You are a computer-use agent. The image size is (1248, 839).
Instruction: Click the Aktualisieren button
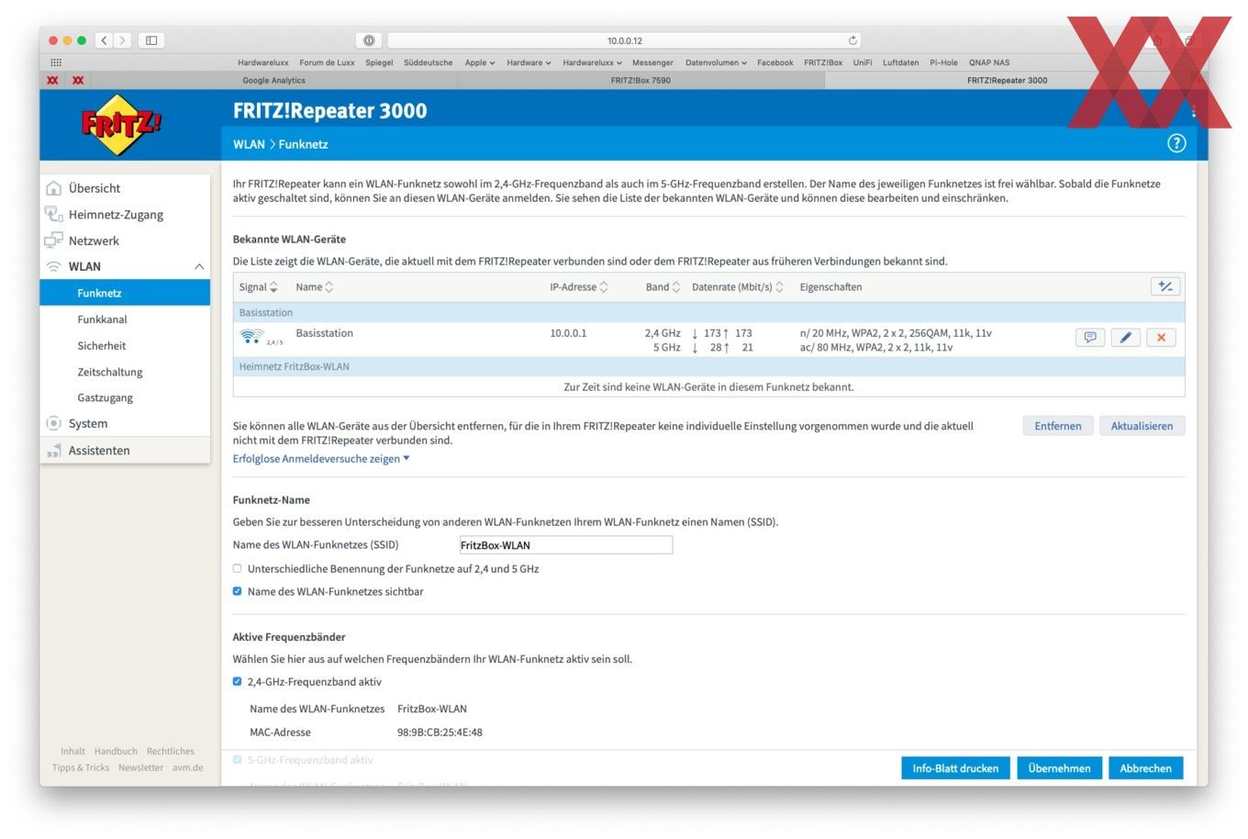click(x=1142, y=426)
